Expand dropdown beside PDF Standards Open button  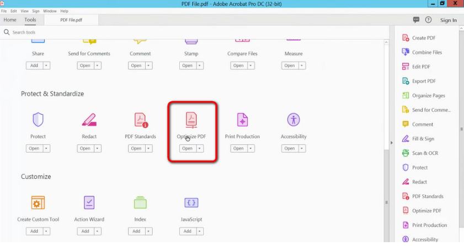[148, 149]
